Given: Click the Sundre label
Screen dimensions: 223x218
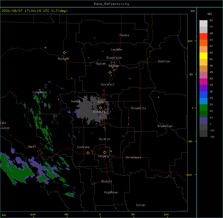Looking at the screenshot, I should click(x=76, y=101).
